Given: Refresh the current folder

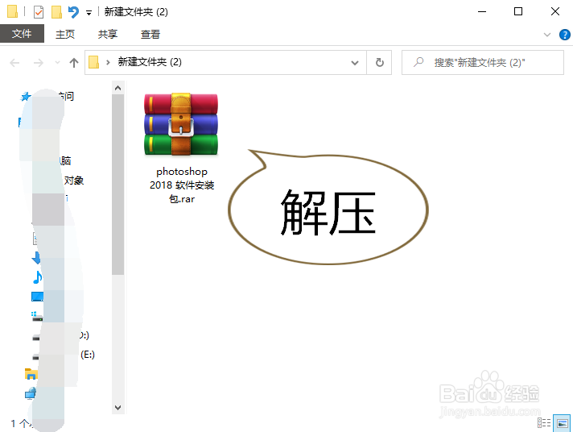Looking at the screenshot, I should [x=380, y=63].
